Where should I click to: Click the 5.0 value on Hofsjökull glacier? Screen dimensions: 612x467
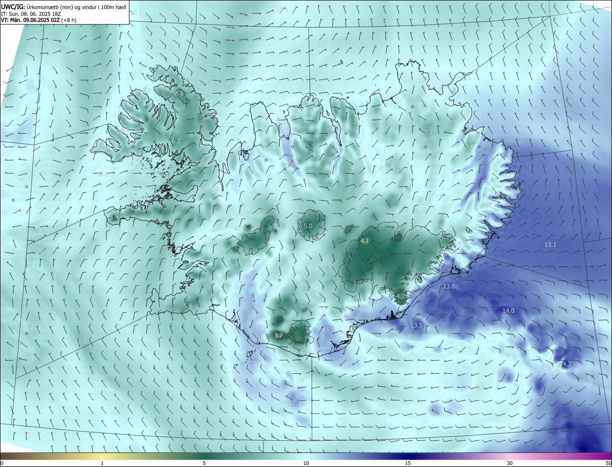(x=308, y=226)
